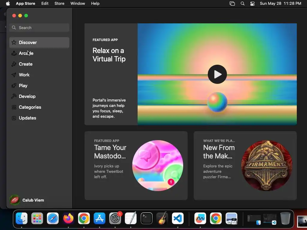The height and width of the screenshot is (230, 307).
Task: Launch Firefox from the Dock
Action: (x=68, y=218)
